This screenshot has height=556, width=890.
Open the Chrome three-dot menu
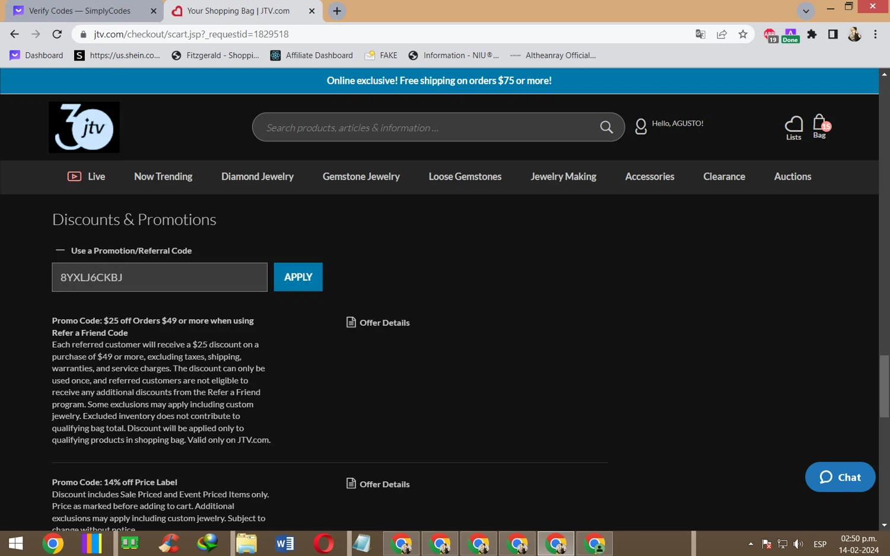(x=875, y=34)
